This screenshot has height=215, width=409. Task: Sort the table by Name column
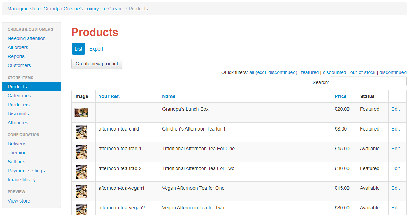169,96
